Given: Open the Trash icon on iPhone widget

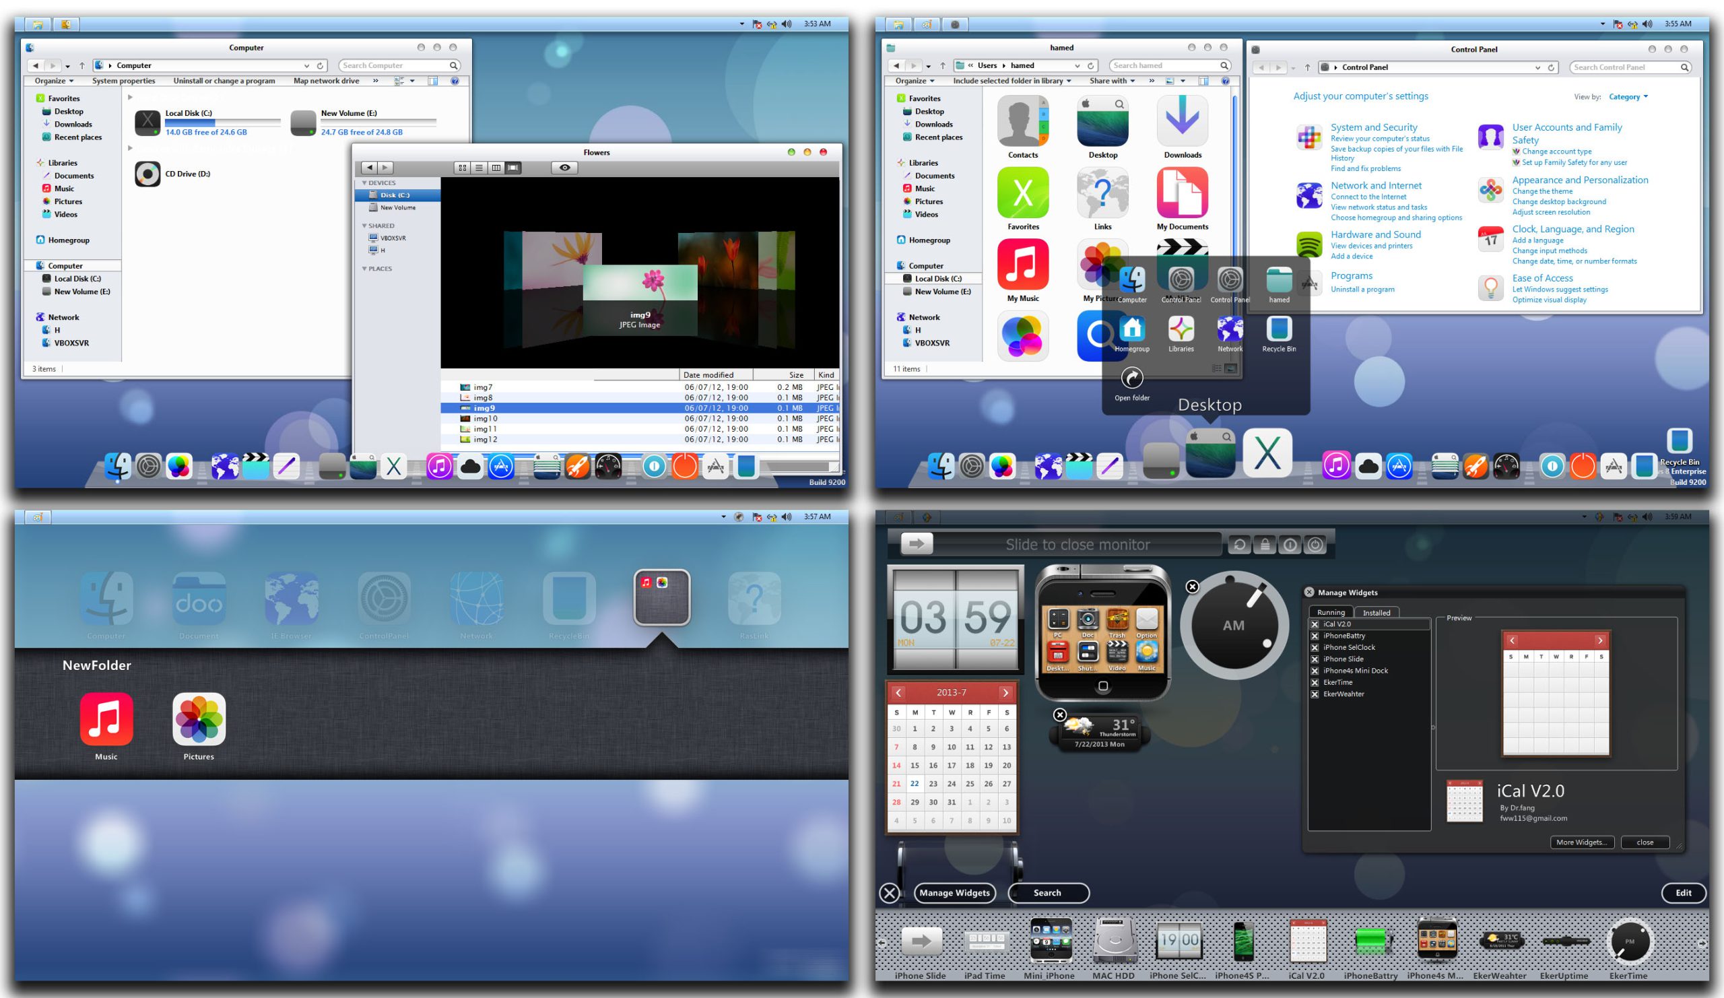Looking at the screenshot, I should tap(1117, 621).
